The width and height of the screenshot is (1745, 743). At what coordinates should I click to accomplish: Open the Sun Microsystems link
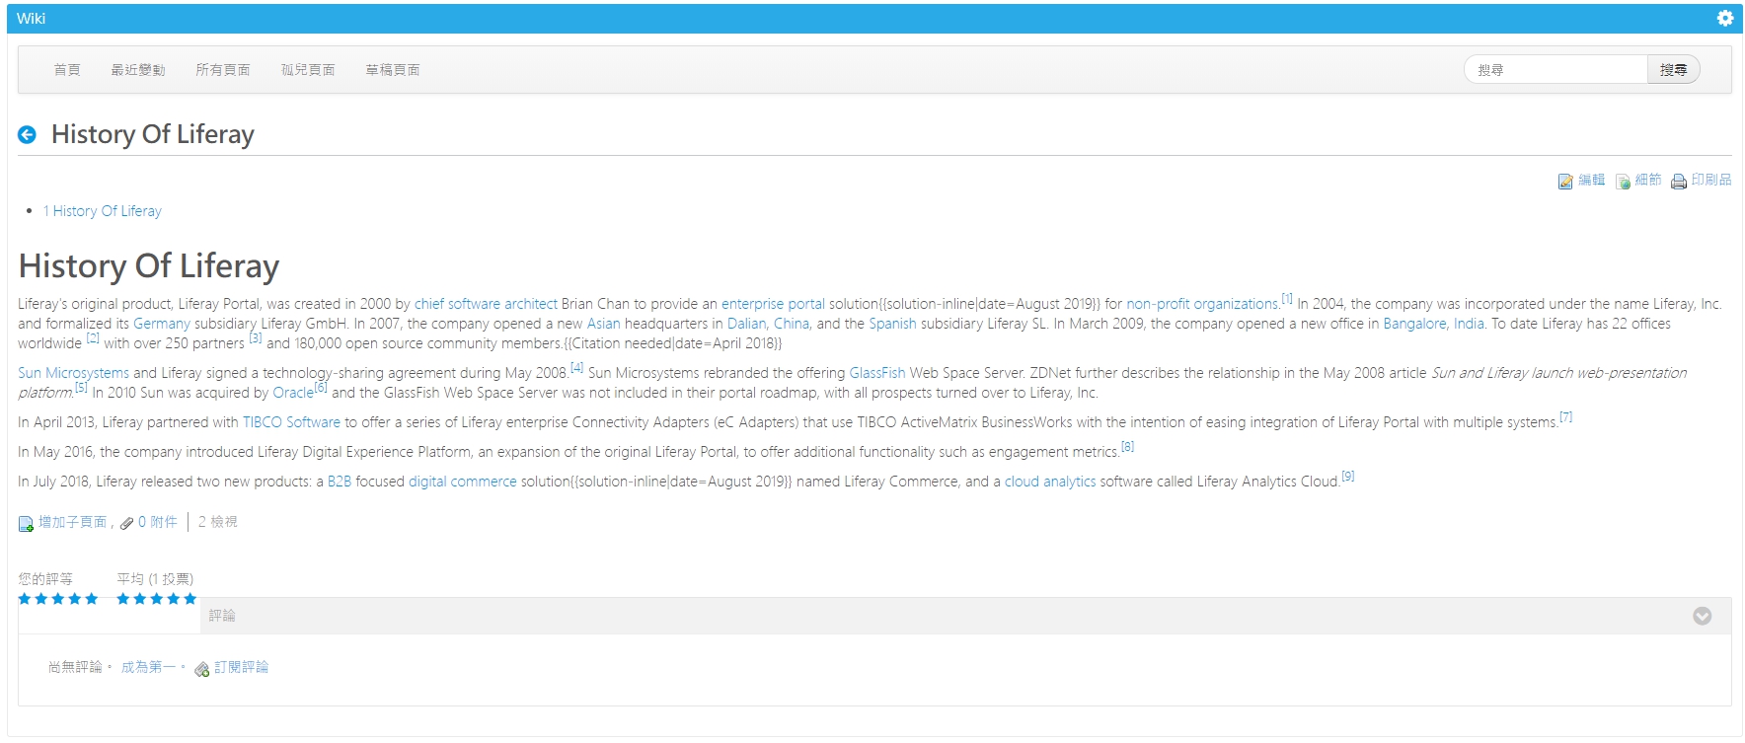pyautogui.click(x=73, y=373)
